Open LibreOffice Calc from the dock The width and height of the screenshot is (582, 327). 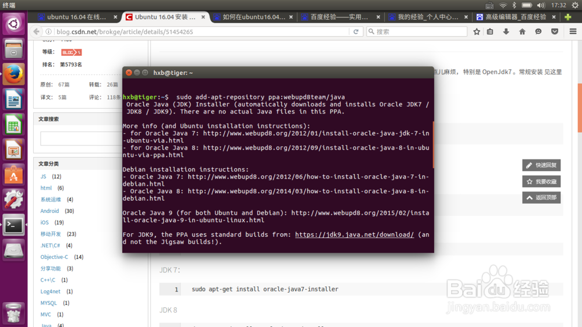click(x=14, y=125)
